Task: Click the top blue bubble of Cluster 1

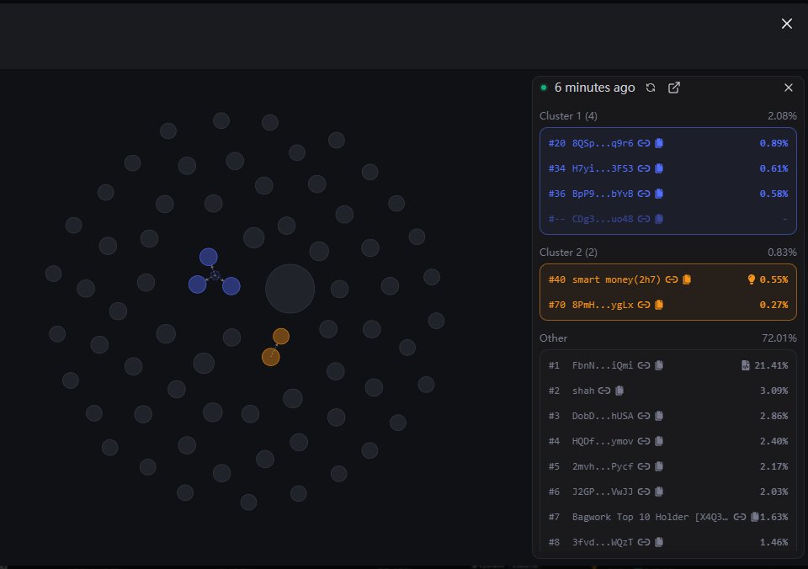Action: point(209,258)
